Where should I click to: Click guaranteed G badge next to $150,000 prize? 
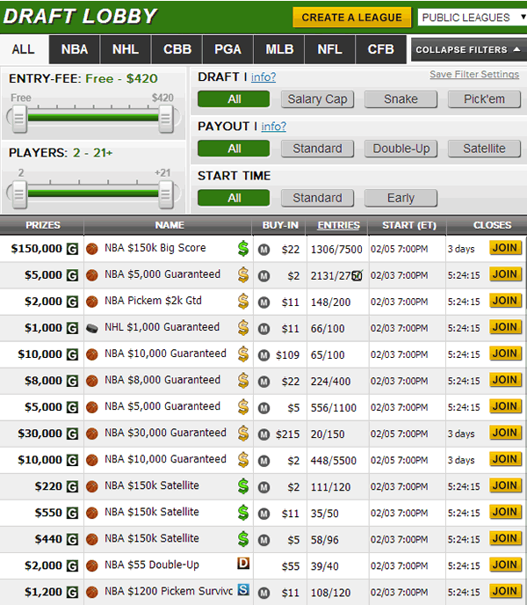72,249
